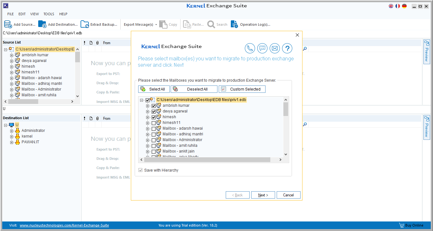Screen dimensions: 433x231
Task: Switch language to English via UK flag
Action: [391, 6]
